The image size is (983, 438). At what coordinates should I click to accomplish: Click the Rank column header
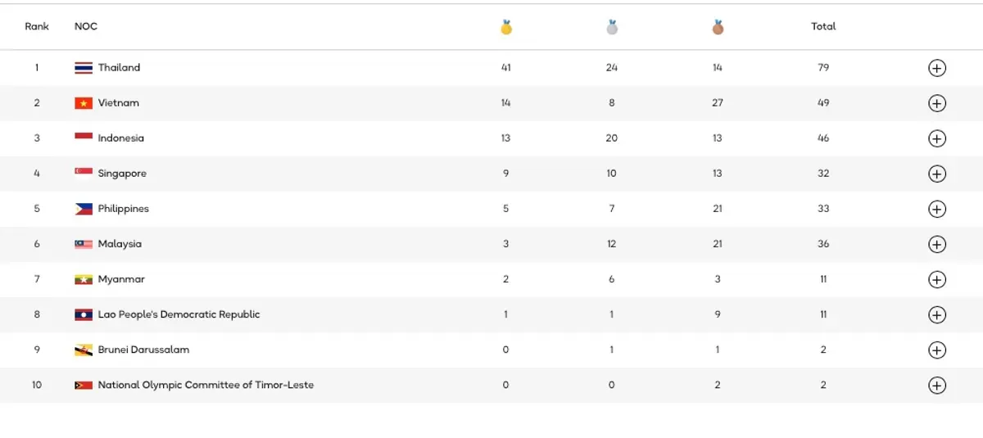click(x=37, y=26)
